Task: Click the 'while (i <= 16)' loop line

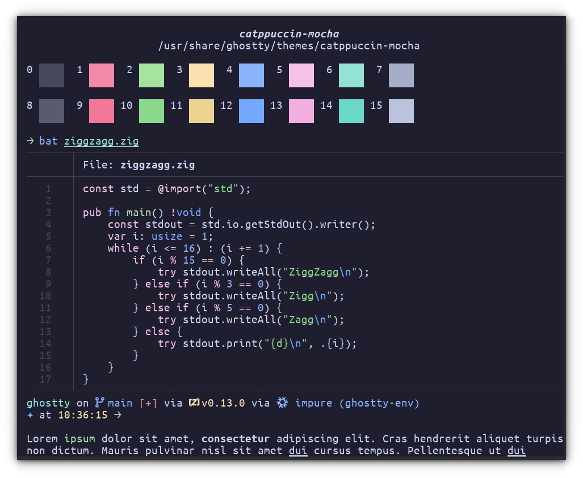Action: [195, 248]
